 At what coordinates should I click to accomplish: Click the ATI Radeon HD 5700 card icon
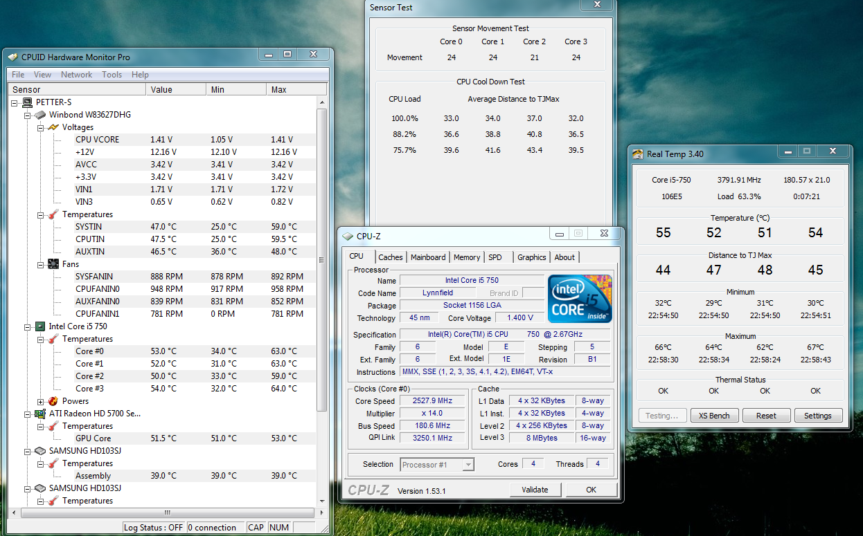click(x=40, y=414)
